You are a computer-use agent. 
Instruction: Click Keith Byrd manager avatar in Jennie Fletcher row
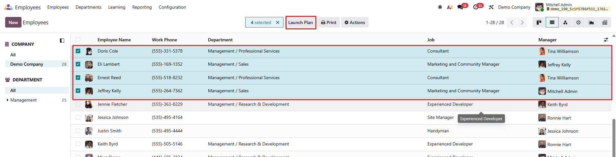point(542,104)
